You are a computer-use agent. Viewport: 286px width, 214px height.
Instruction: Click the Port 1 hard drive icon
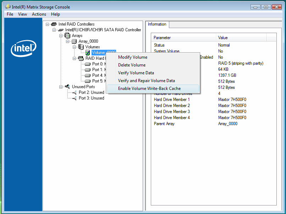tap(88, 70)
